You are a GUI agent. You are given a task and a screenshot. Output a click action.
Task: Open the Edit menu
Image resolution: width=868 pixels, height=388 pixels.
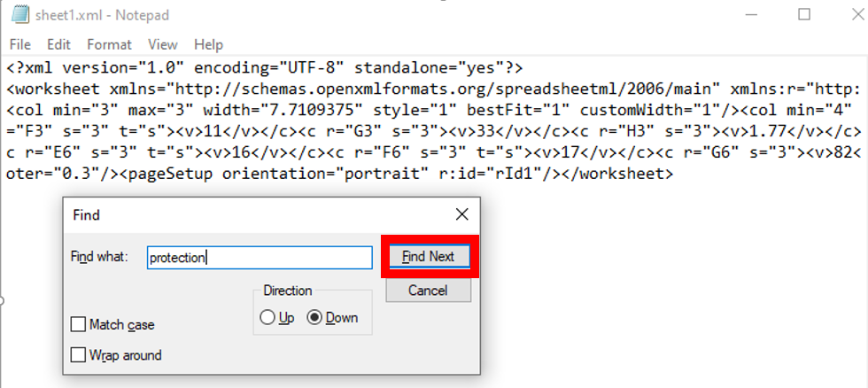coord(58,44)
